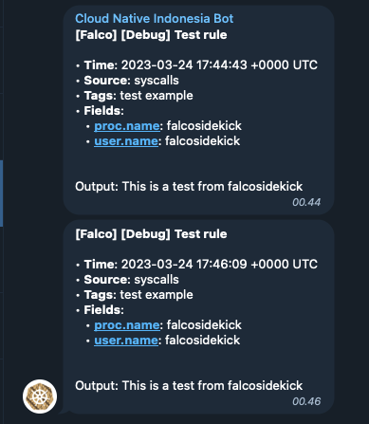Image resolution: width=369 pixels, height=424 pixels.
Task: Open user.name link in the 00.46 message
Action: tap(126, 341)
